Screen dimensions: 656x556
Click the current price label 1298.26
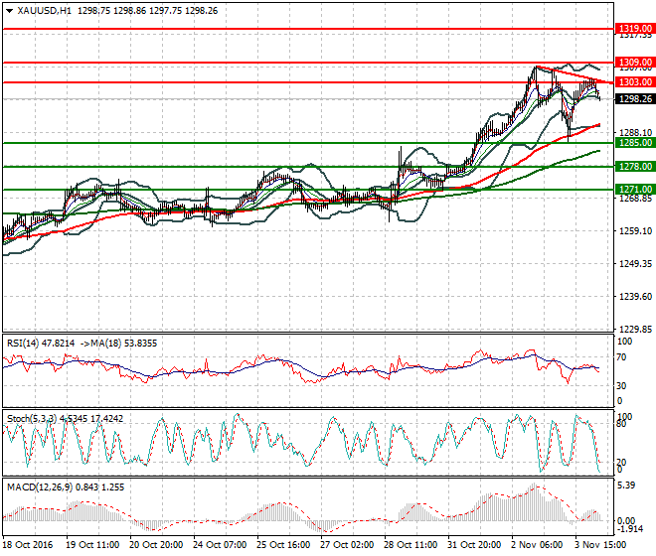(635, 99)
